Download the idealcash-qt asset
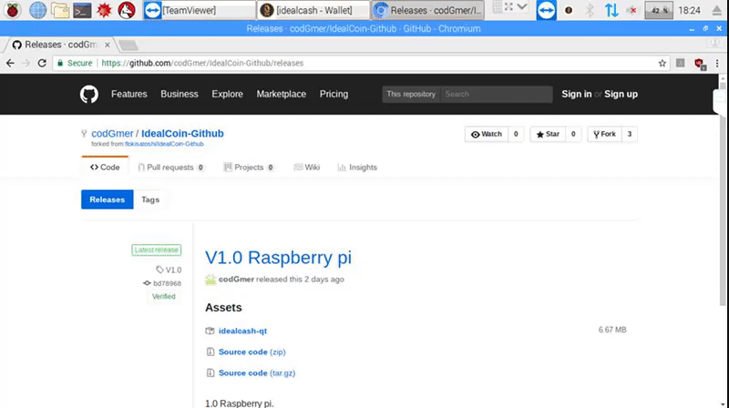Image resolution: width=729 pixels, height=408 pixels. 242,331
